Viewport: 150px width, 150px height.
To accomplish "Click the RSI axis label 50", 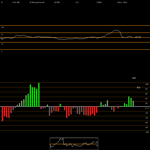I will click(x=2, y=39).
